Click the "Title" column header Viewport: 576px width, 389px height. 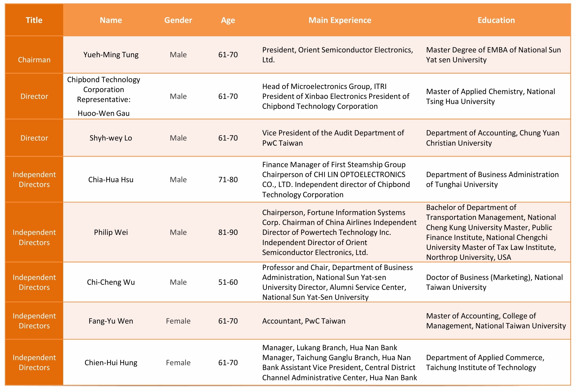pyautogui.click(x=34, y=20)
